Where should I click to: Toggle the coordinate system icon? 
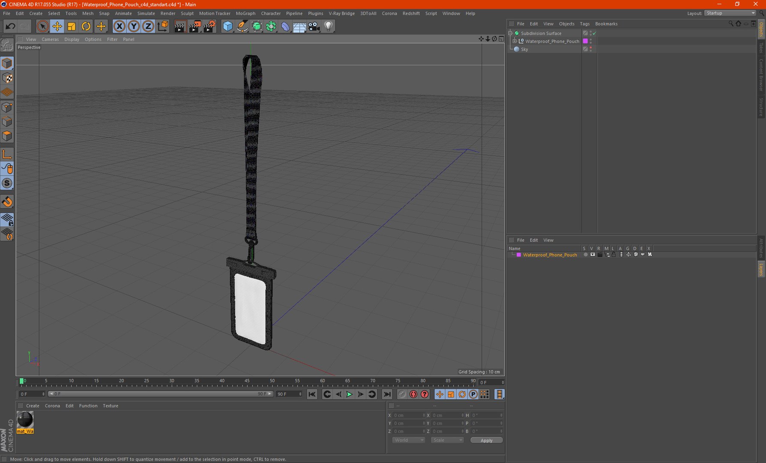point(163,26)
